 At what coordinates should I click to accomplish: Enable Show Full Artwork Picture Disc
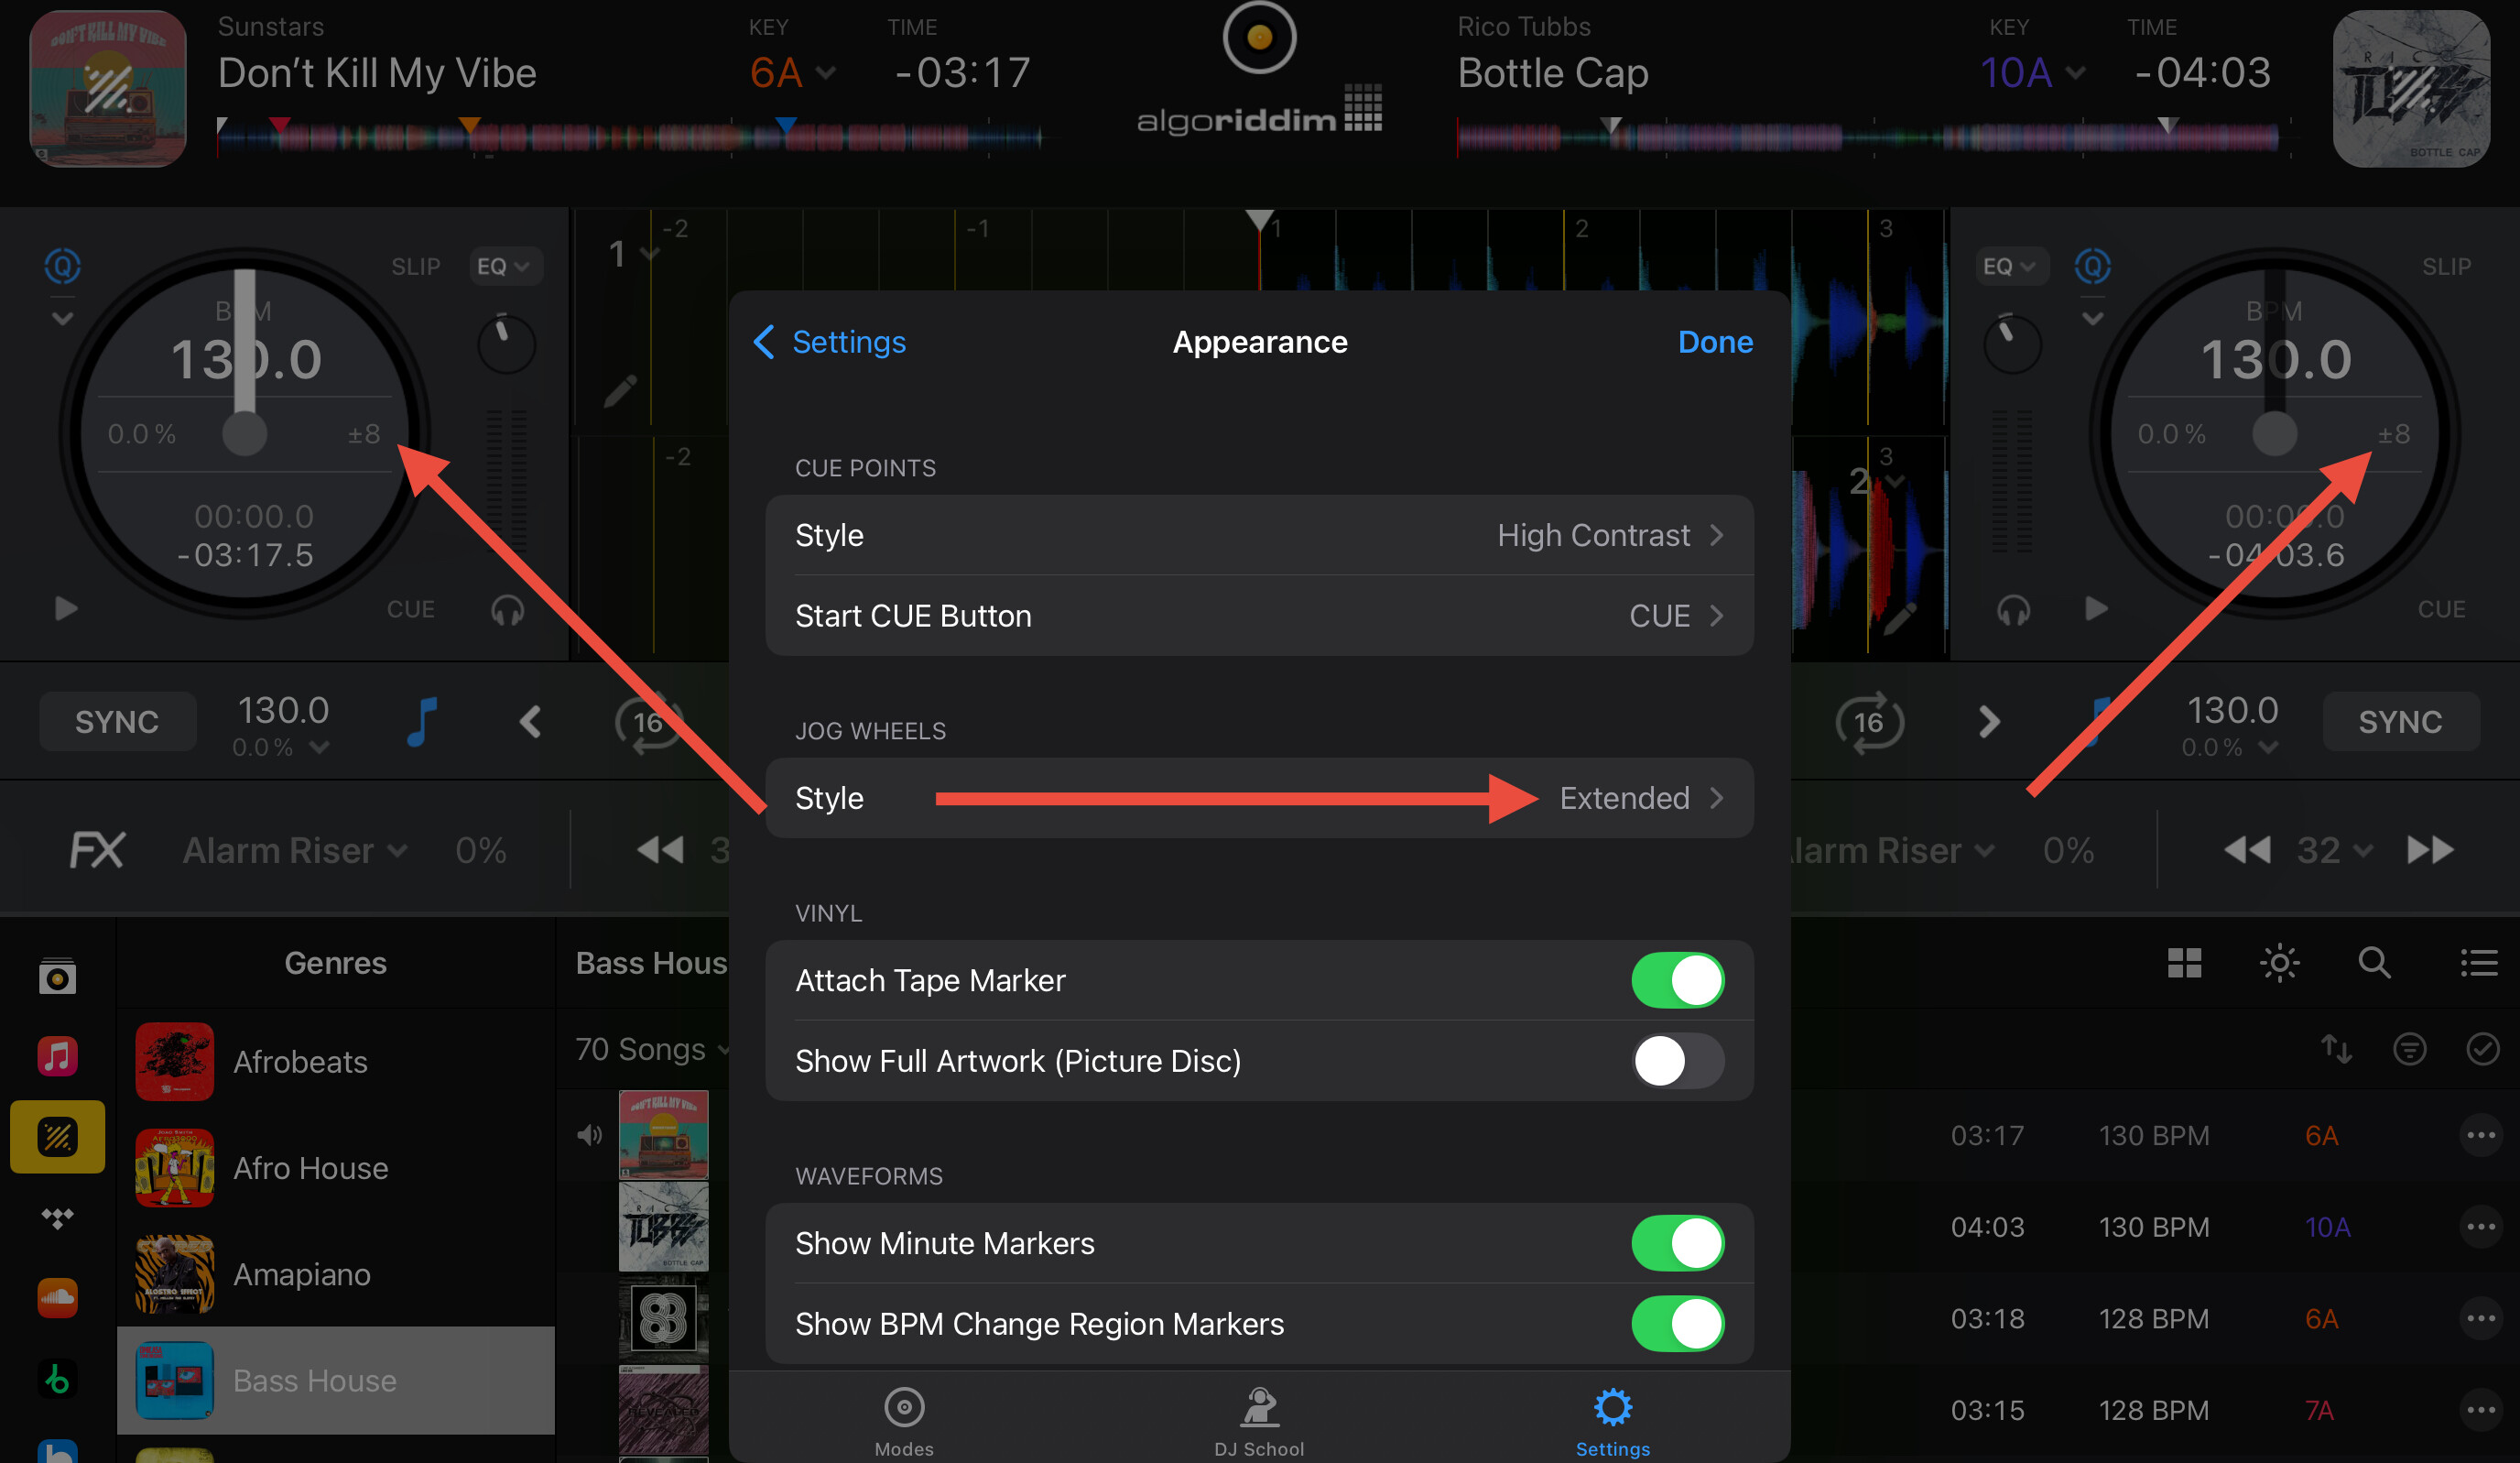tap(1677, 1061)
